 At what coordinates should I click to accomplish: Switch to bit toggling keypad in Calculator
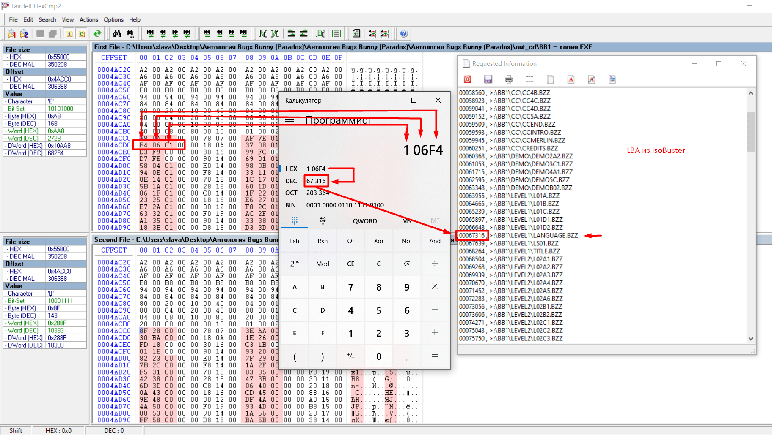[323, 220]
